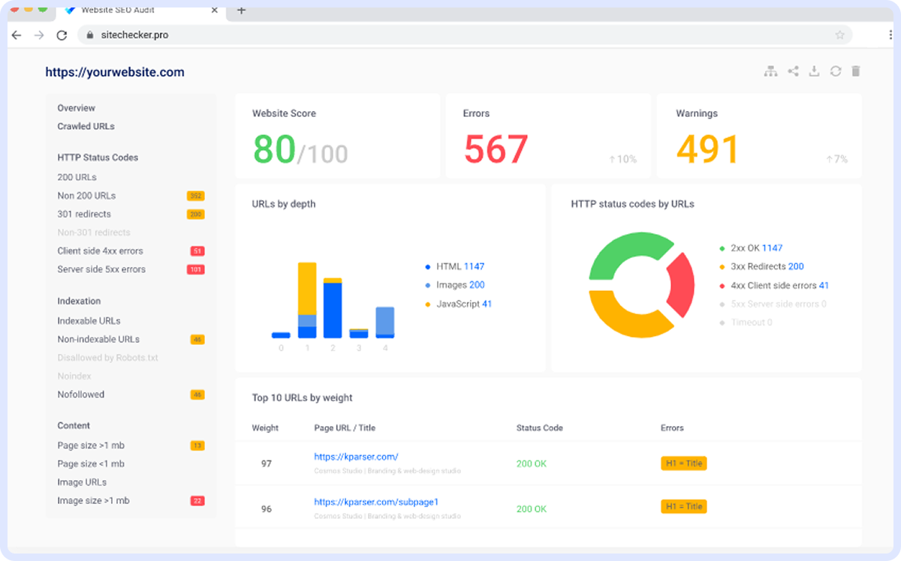Viewport: 901px width, 561px height.
Task: Bookmark the page with star icon
Action: [x=839, y=35]
